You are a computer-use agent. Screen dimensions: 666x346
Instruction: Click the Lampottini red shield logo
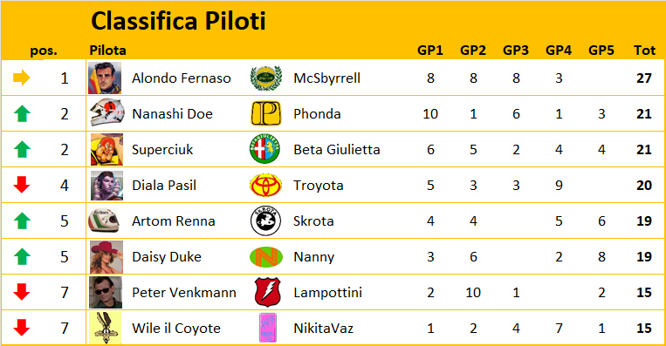(268, 293)
